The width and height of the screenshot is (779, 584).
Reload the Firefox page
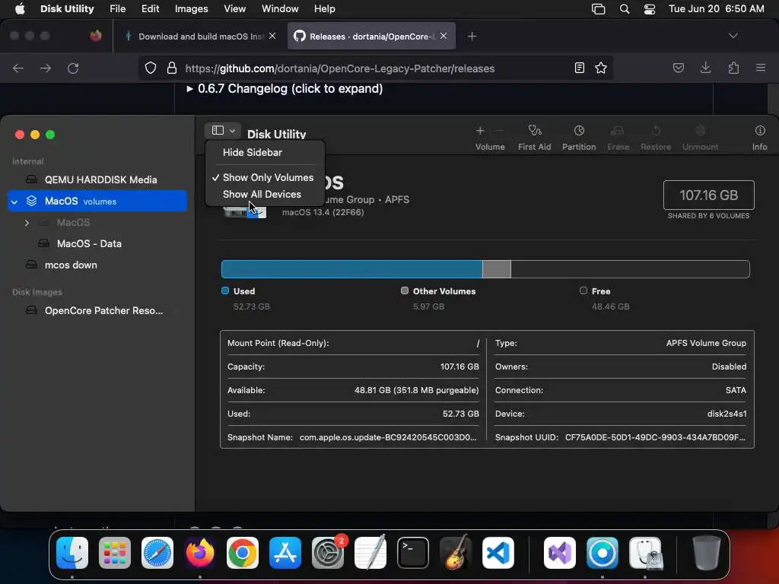point(73,68)
